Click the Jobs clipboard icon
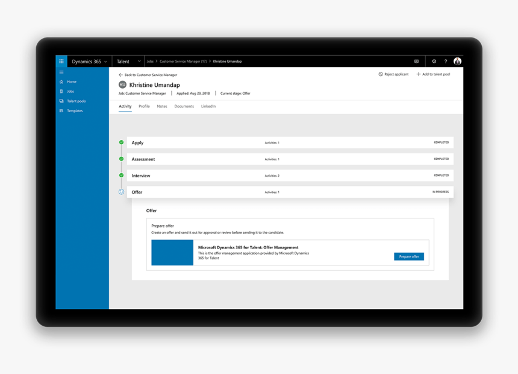The height and width of the screenshot is (374, 518). coord(61,91)
